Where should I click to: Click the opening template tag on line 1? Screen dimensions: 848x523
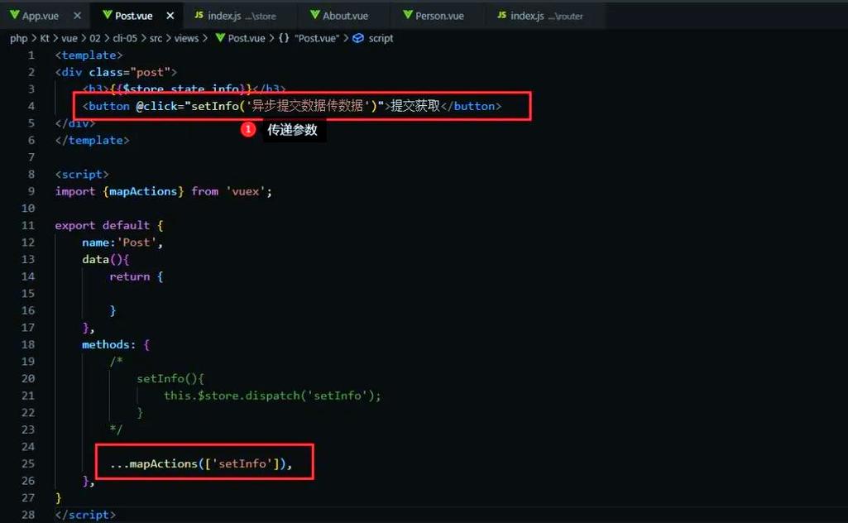89,55
